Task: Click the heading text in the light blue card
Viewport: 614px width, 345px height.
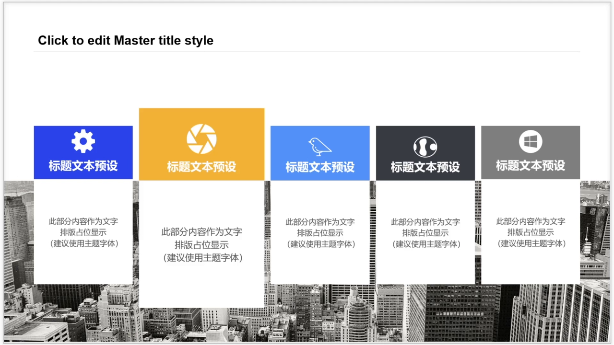Action: tap(320, 167)
